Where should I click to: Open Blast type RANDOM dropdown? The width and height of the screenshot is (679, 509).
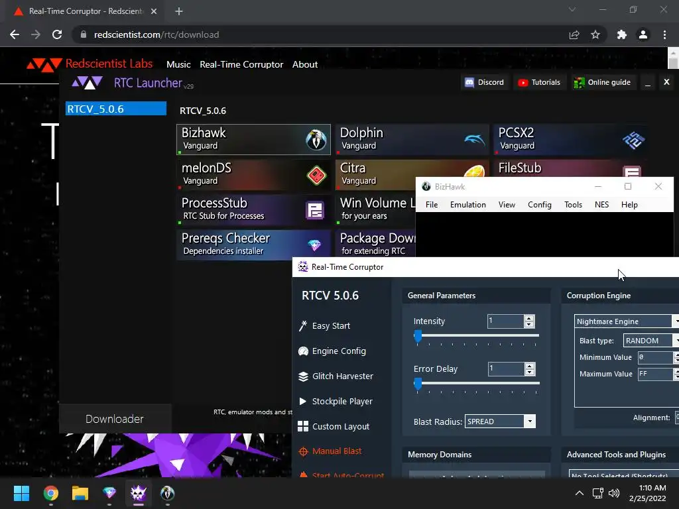tap(651, 341)
